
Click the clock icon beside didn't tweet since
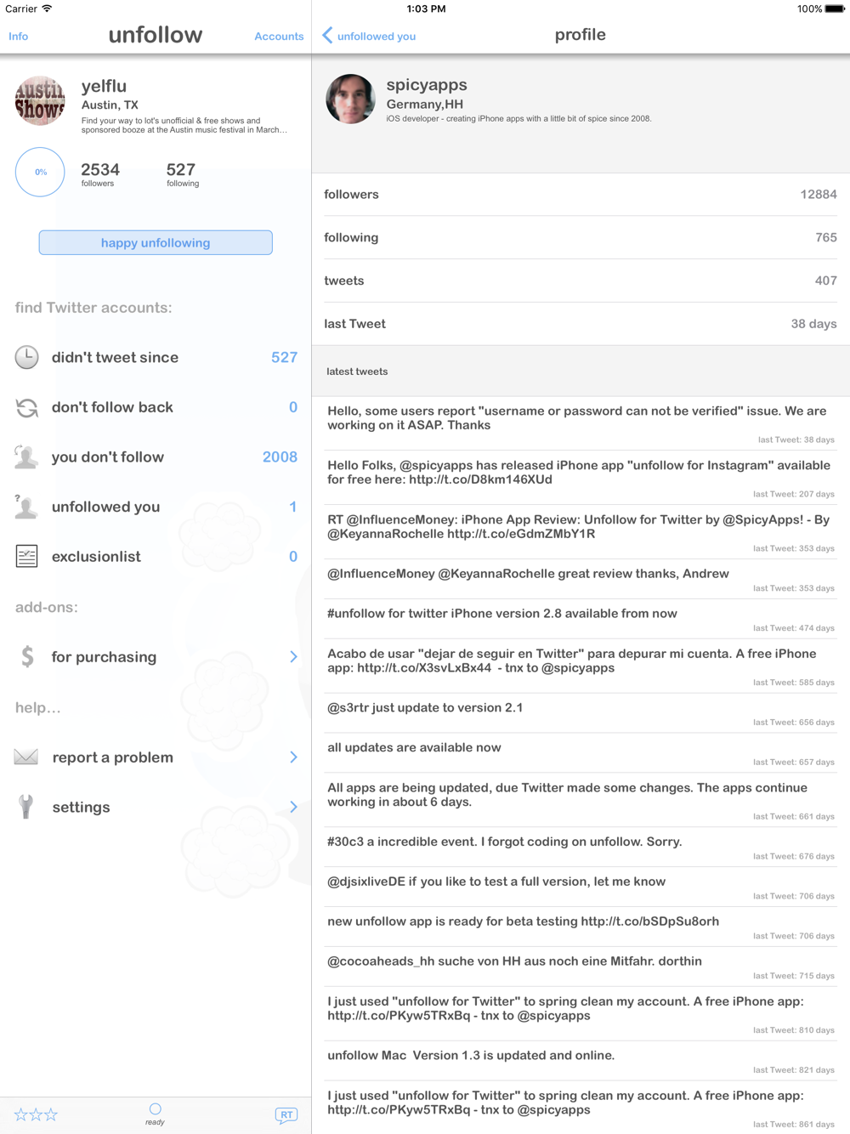[x=27, y=357]
